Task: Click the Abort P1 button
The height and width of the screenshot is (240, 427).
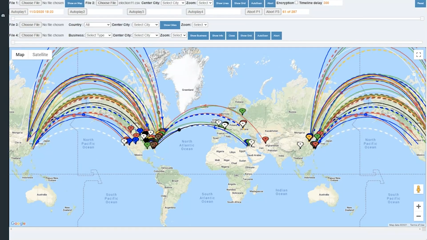Action: [x=254, y=12]
